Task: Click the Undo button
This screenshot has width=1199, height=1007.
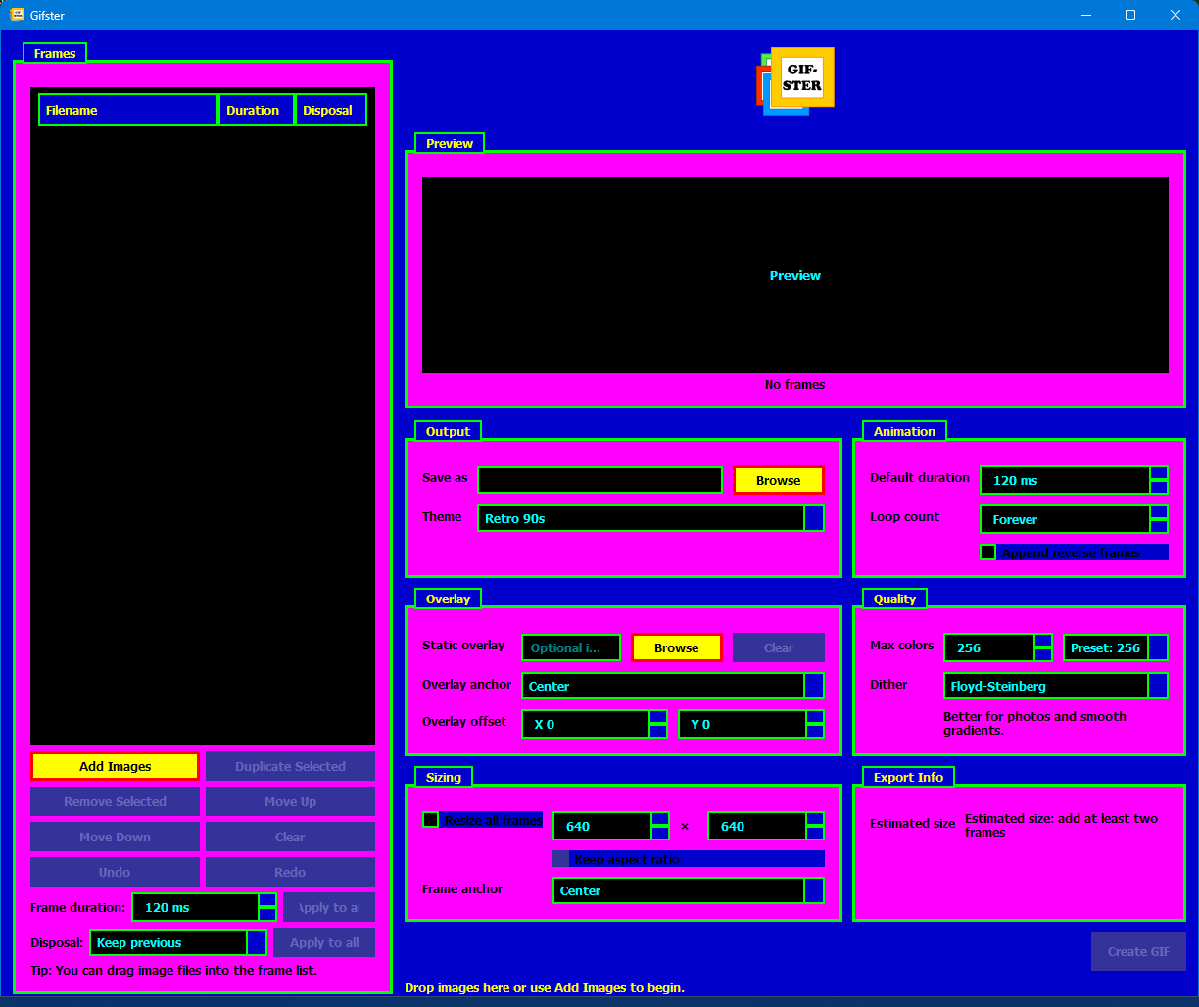Action: pyautogui.click(x=115, y=872)
